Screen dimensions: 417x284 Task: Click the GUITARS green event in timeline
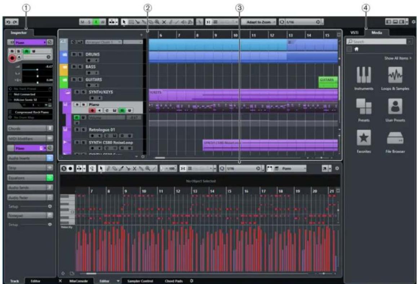[x=328, y=82]
